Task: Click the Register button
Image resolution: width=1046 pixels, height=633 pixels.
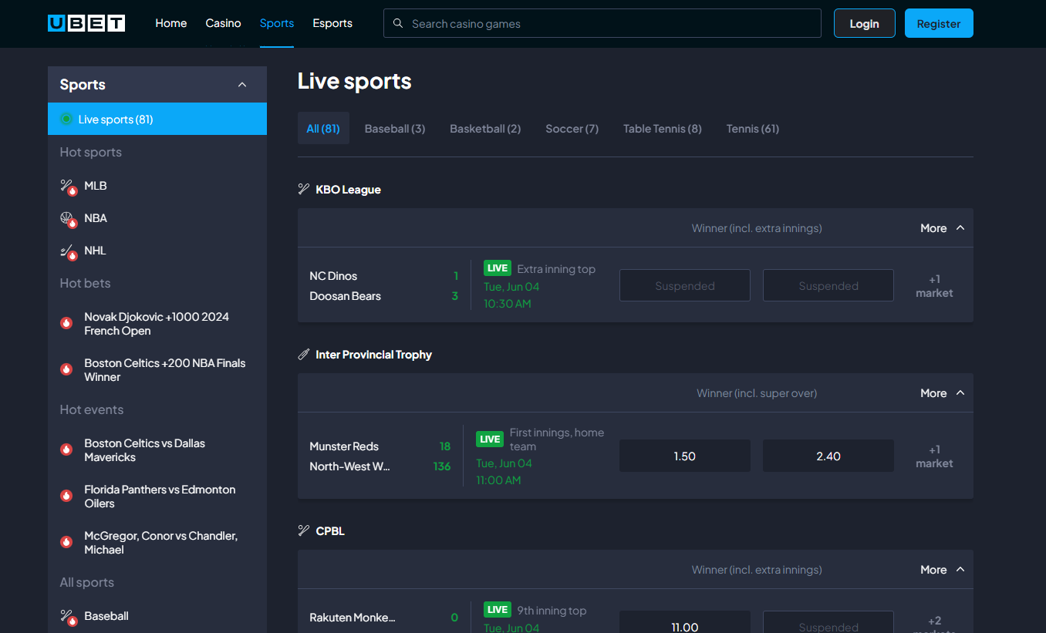Action: click(939, 23)
